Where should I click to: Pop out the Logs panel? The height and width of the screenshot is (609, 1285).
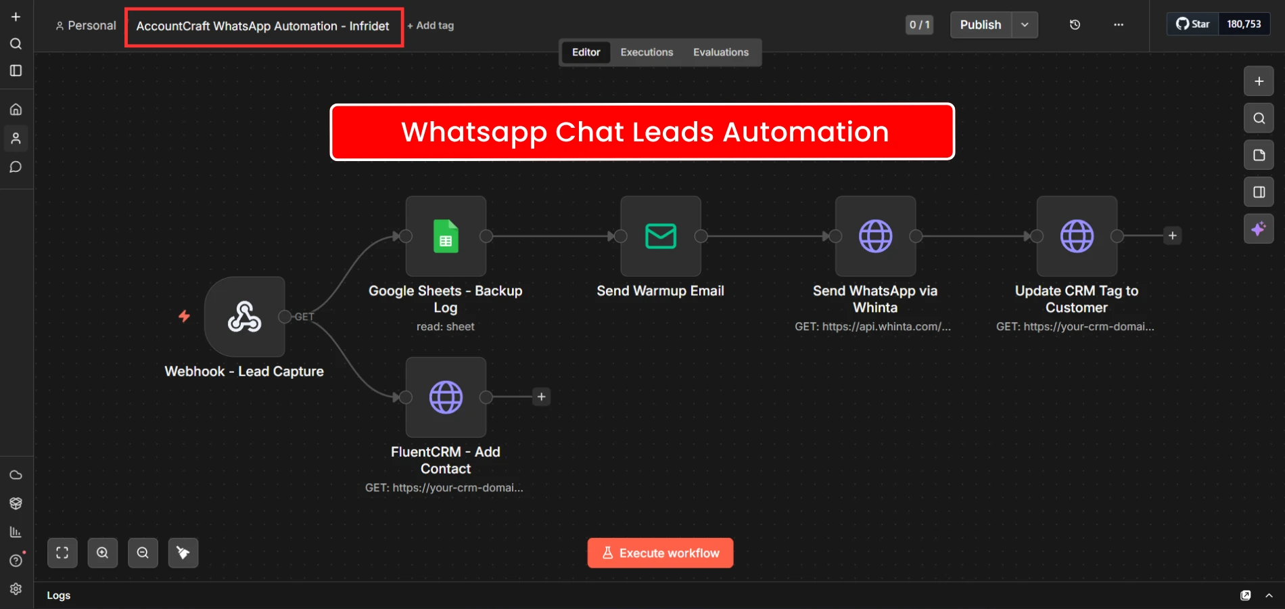coord(1245,595)
